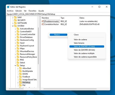Click the AllowStart folder icon
Viewport: 115px width, 95px height.
20,68
